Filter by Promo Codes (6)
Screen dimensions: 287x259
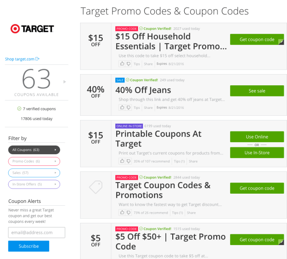[x=34, y=161]
